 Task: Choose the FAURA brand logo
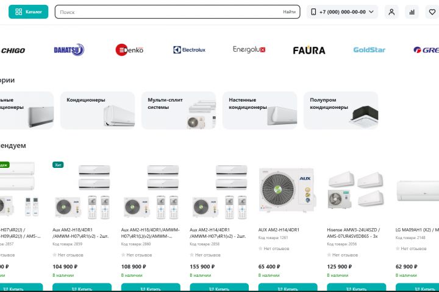click(309, 50)
